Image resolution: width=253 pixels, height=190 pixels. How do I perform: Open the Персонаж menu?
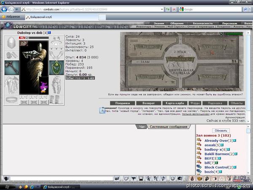pos(230,23)
